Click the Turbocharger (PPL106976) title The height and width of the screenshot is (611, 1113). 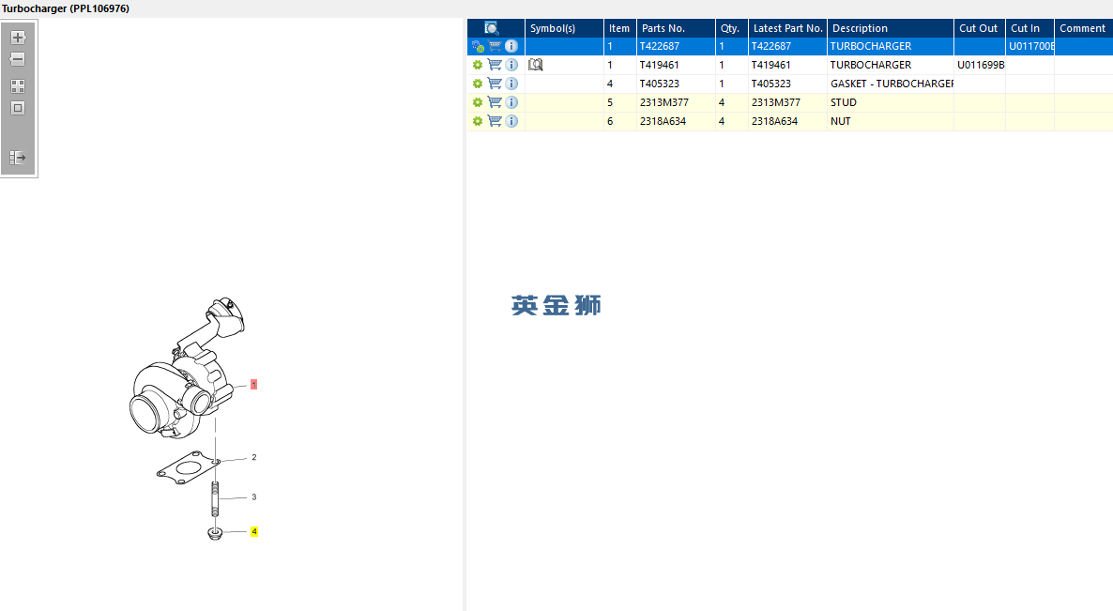coord(66,8)
